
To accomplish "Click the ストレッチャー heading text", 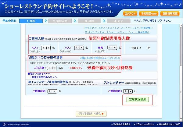I will (114, 83).
